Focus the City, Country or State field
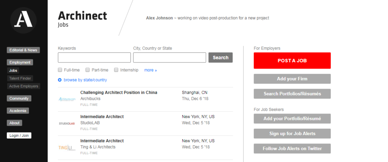The image size is (388, 162). pyautogui.click(x=169, y=58)
